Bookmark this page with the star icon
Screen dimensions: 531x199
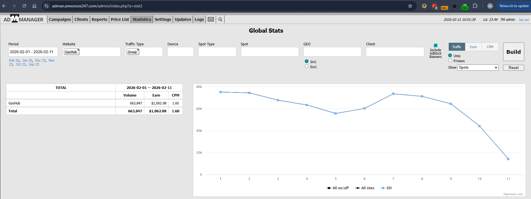tap(410, 6)
